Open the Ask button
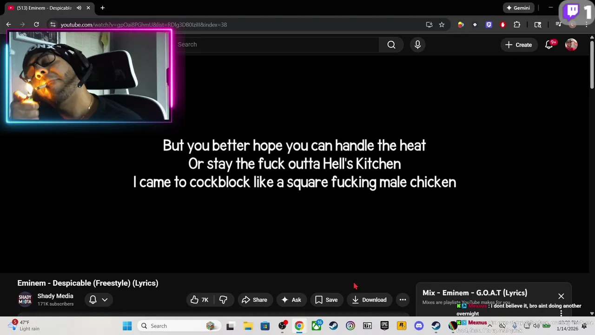 click(291, 300)
